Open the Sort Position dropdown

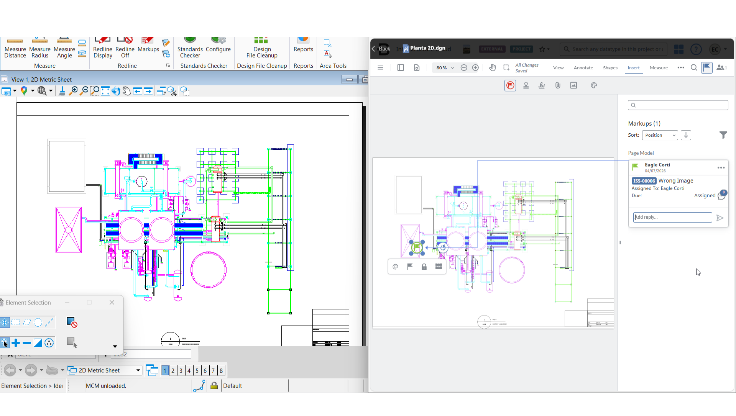[660, 135]
